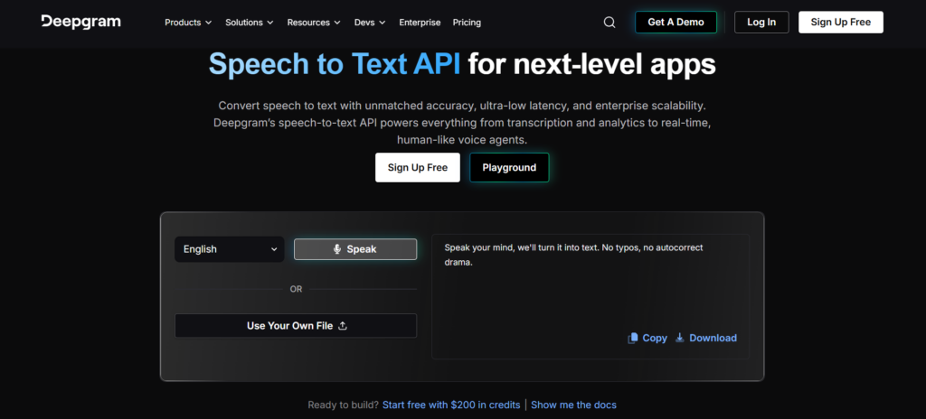Screen dimensions: 926x419
Task: Expand the Resources menu chevron
Action: [x=337, y=23]
